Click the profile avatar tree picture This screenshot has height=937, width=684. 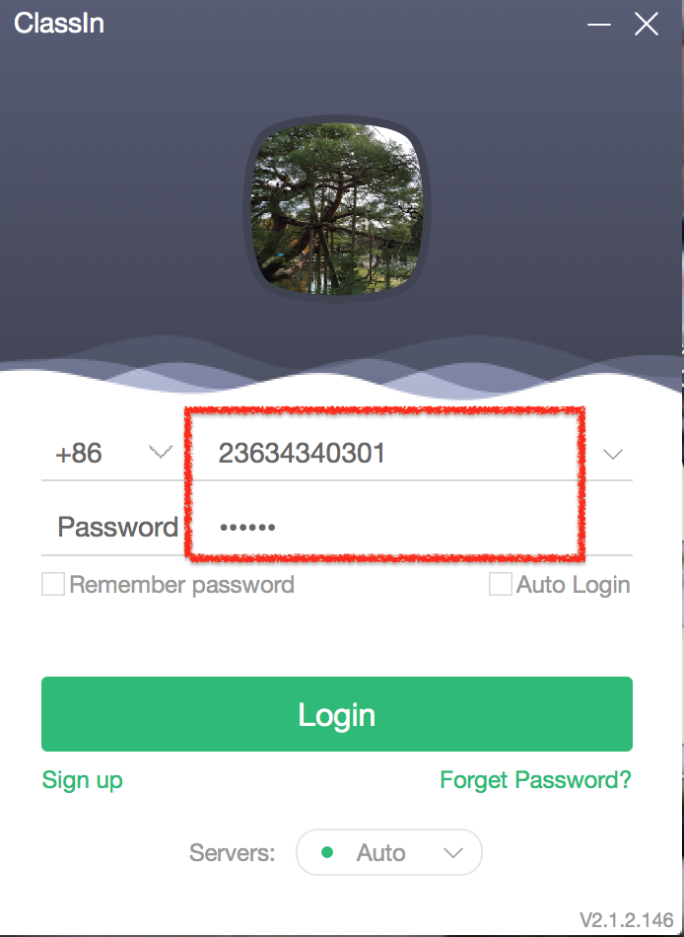click(x=336, y=208)
